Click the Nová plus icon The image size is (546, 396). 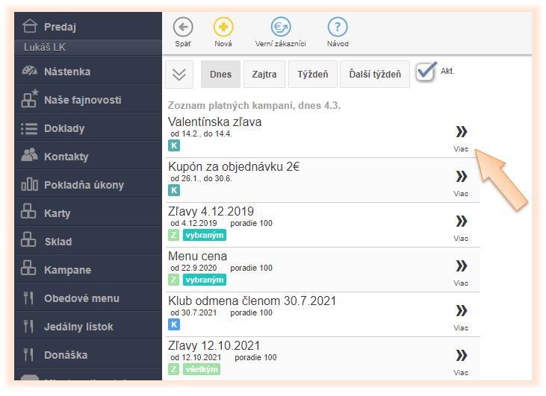point(223,28)
